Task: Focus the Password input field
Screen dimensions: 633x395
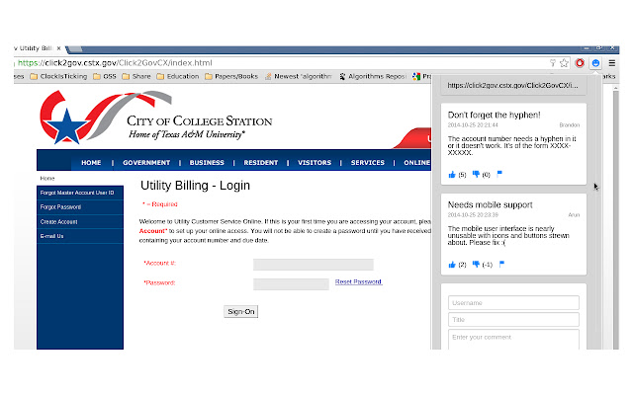Action: pyautogui.click(x=291, y=284)
